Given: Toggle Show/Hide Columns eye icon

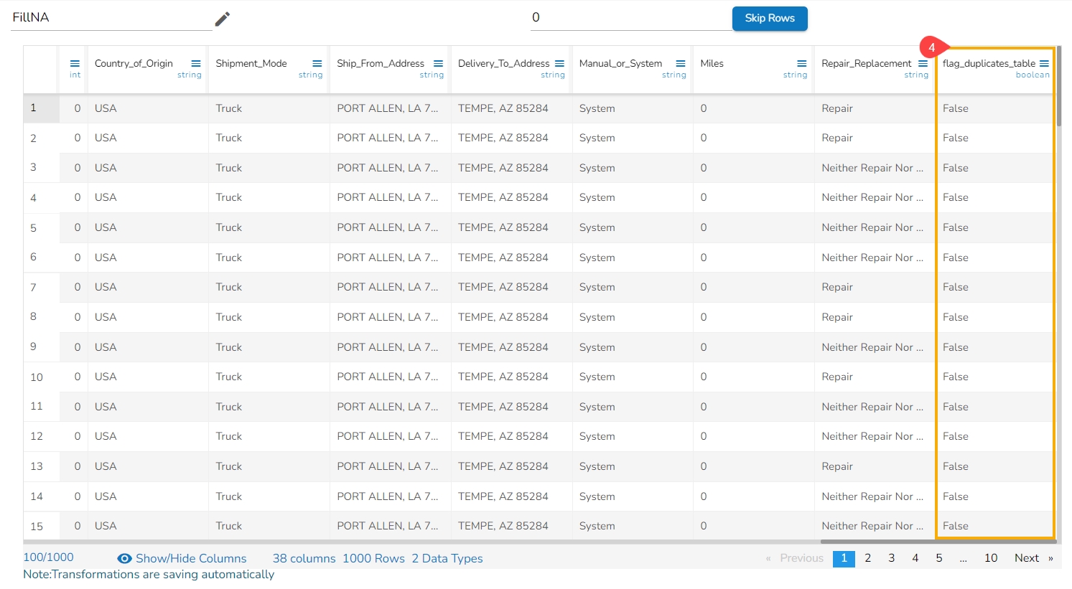Looking at the screenshot, I should [x=124, y=559].
